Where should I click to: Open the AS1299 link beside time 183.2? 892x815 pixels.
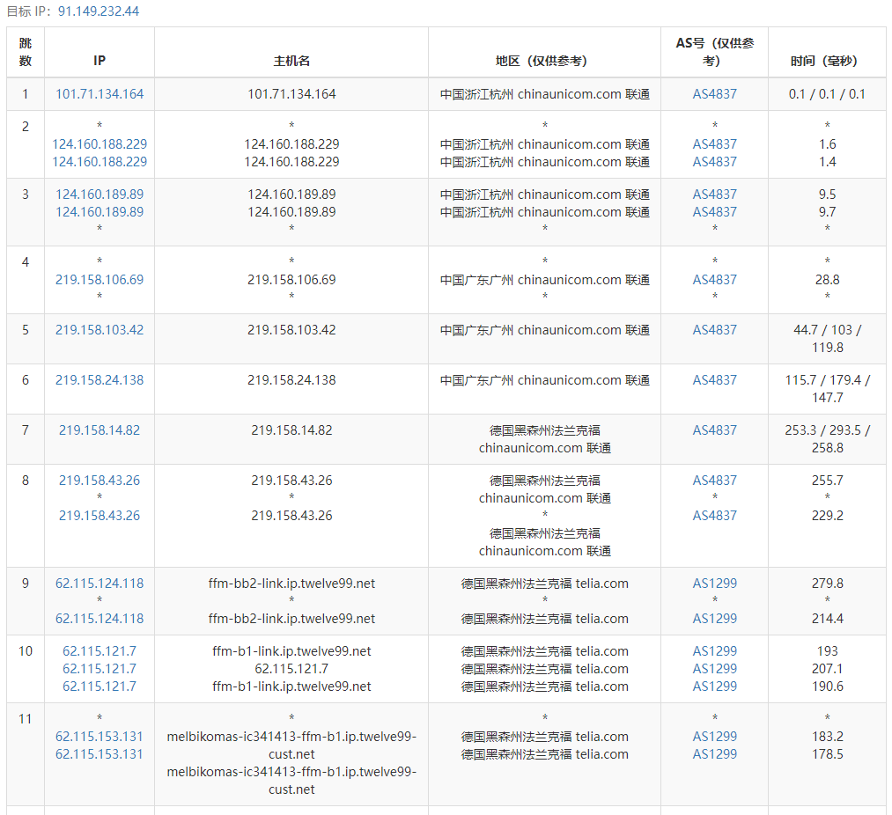point(714,736)
